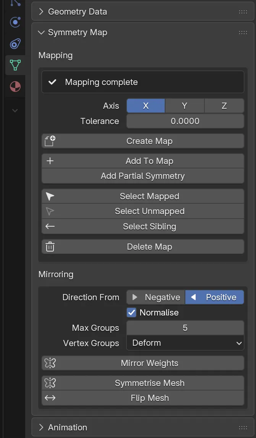Grab the Animation panel drag handle
Image resolution: width=256 pixels, height=438 pixels.
point(243,427)
